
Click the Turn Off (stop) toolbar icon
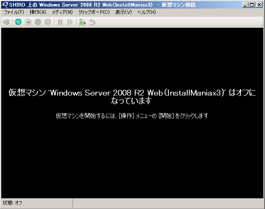28,22
